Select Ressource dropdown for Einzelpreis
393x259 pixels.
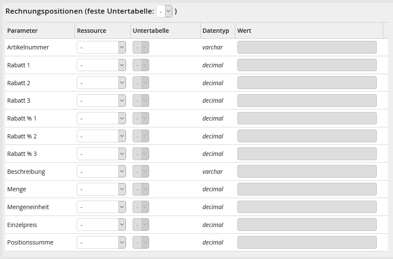pyautogui.click(x=101, y=225)
